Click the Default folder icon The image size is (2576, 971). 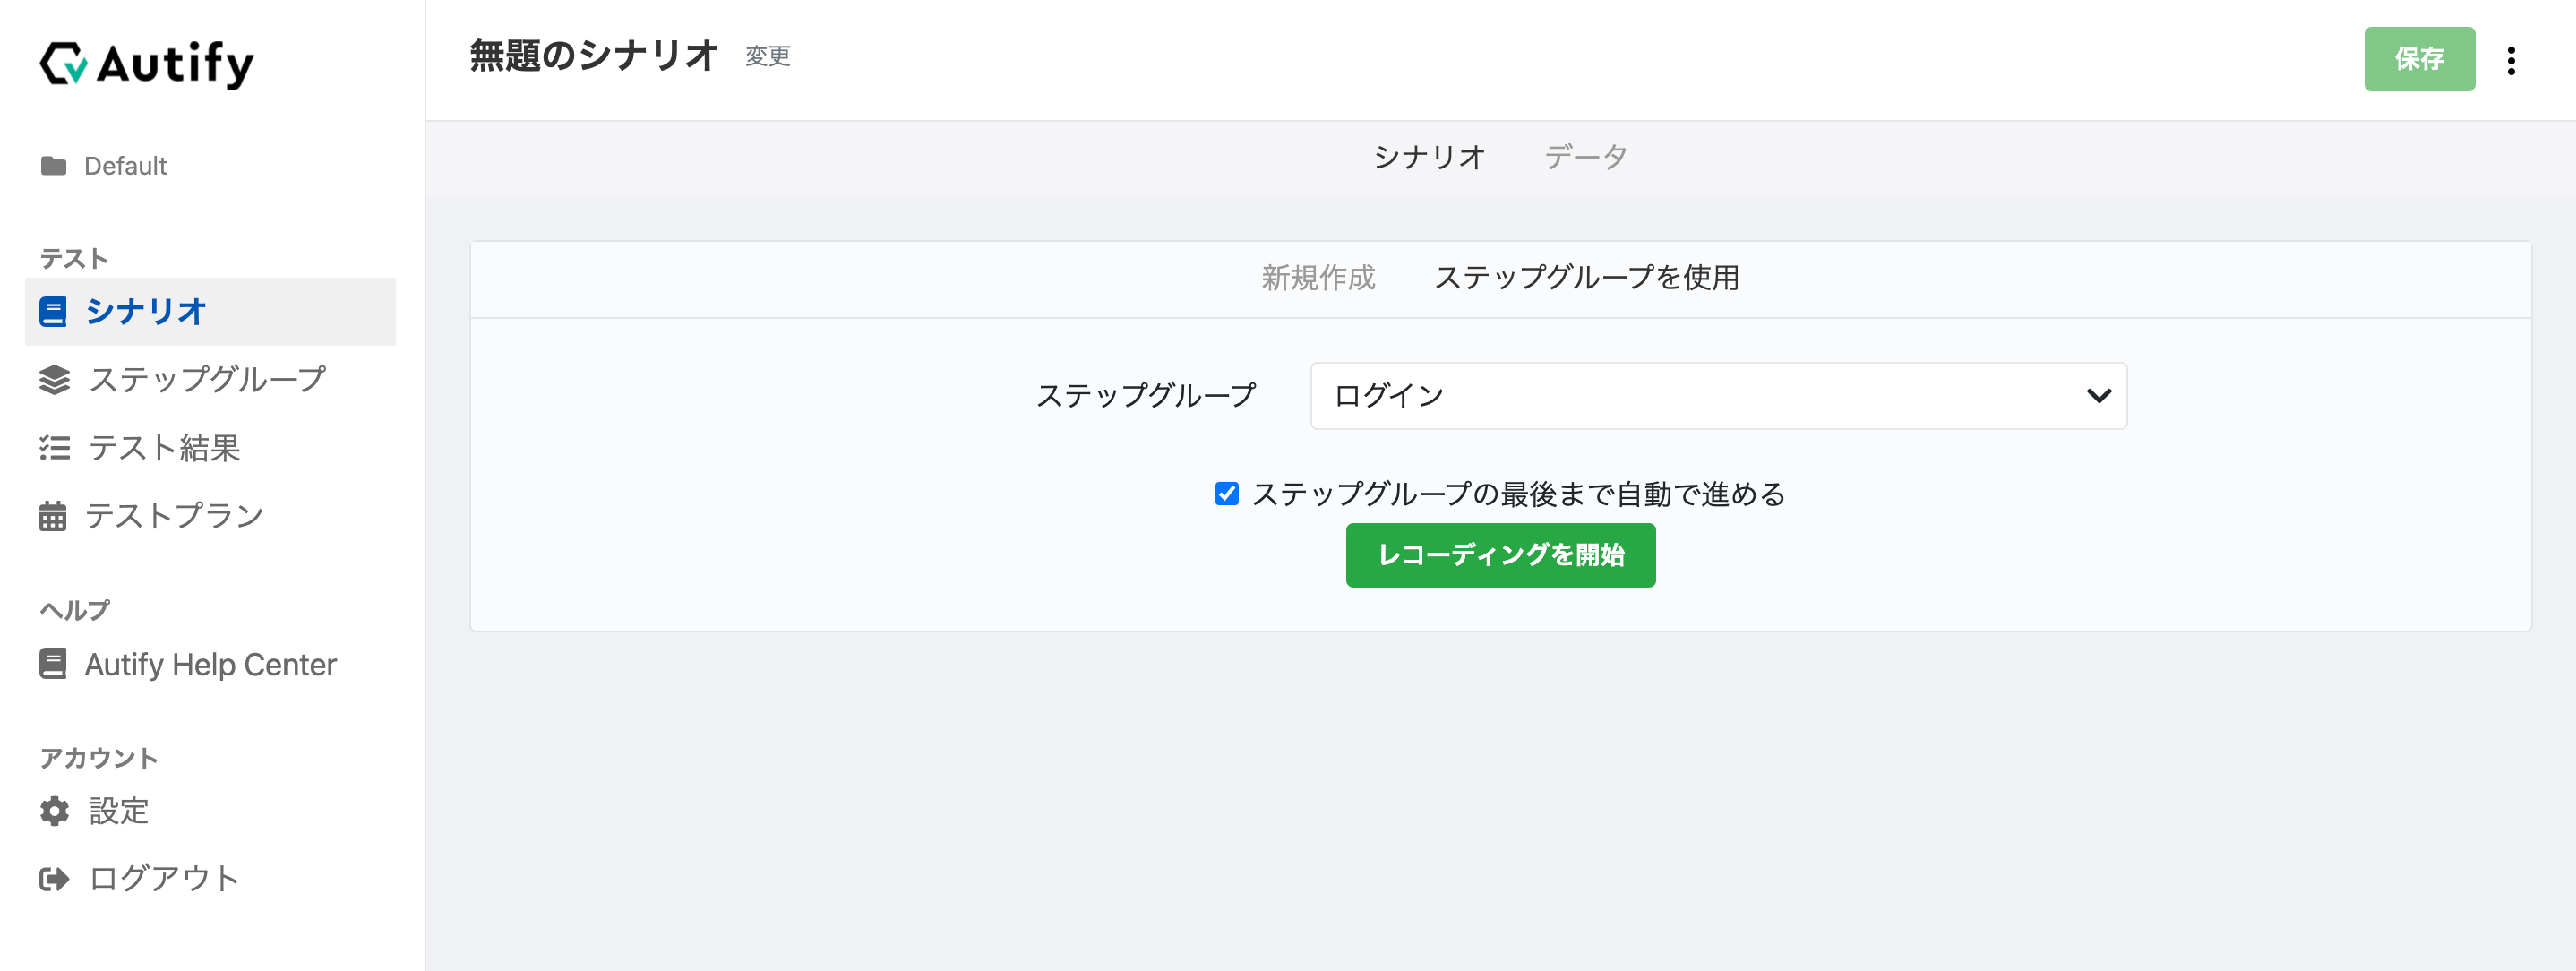(x=53, y=166)
